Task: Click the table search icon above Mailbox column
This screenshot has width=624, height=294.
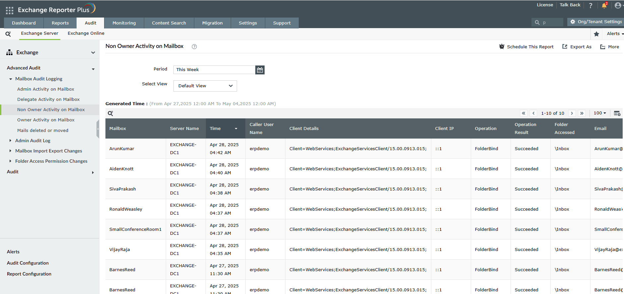Action: 110,113
